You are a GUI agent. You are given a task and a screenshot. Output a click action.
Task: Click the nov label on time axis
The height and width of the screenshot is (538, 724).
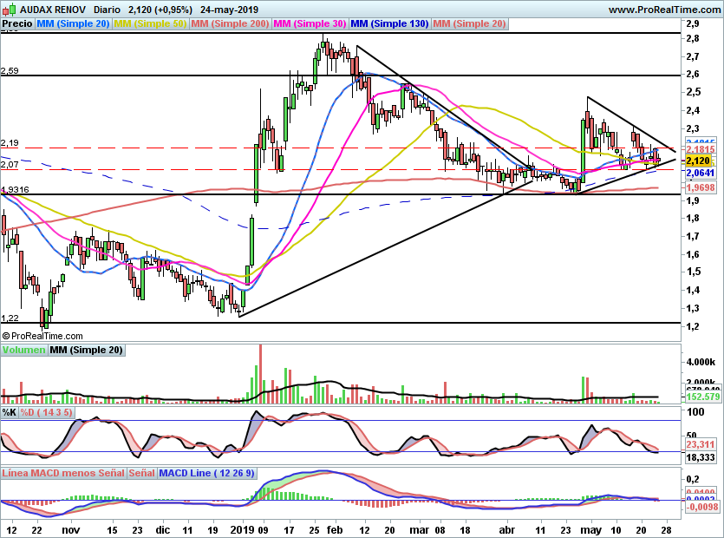click(70, 529)
